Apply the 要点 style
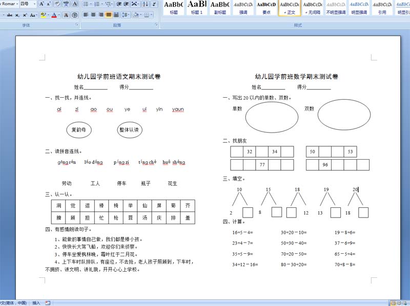Image resolution: width=410 pixels, height=306 pixels. coord(266,8)
